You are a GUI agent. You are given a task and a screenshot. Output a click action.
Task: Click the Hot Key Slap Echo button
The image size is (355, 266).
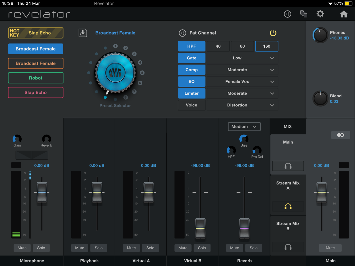(36, 33)
